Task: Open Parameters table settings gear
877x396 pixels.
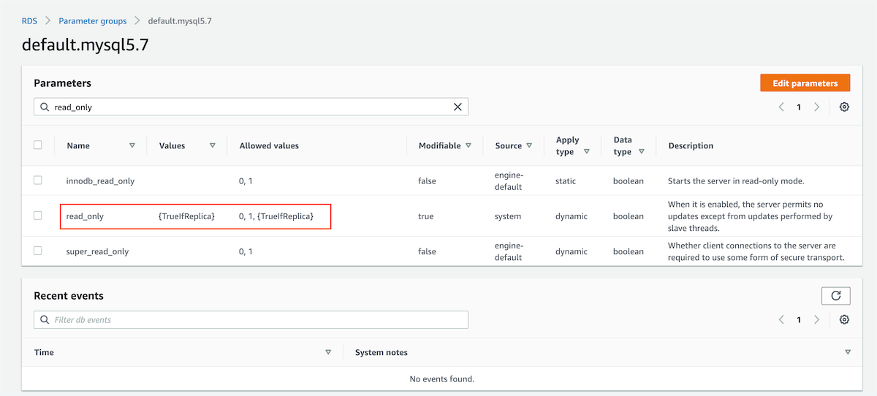Action: tap(844, 107)
